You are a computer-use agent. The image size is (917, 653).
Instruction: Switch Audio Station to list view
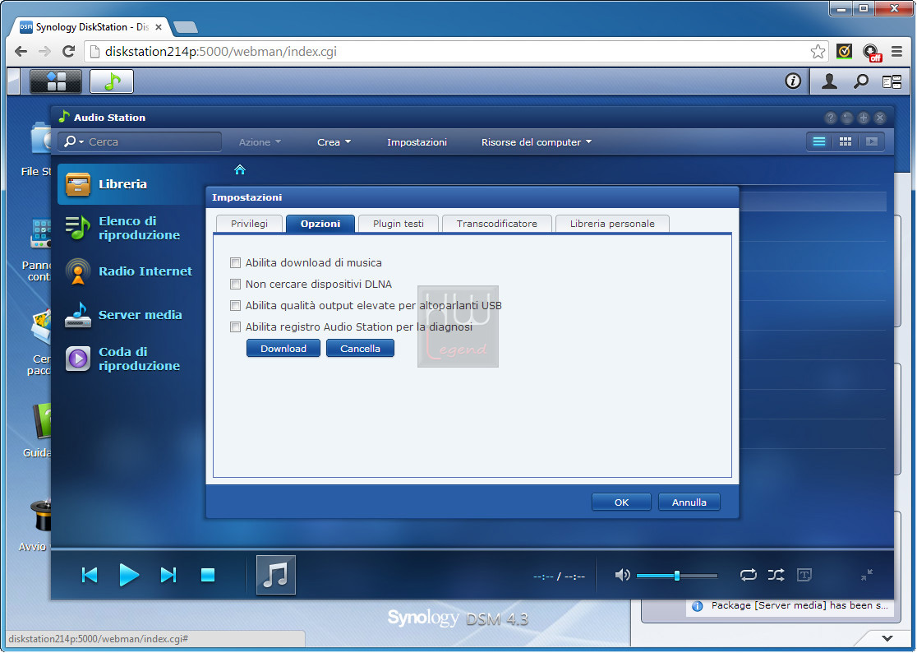click(x=818, y=141)
